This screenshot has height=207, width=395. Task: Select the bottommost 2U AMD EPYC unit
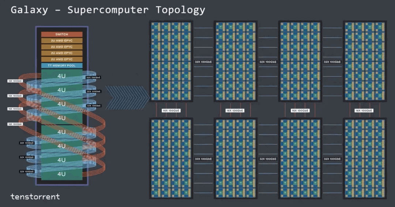click(61, 59)
